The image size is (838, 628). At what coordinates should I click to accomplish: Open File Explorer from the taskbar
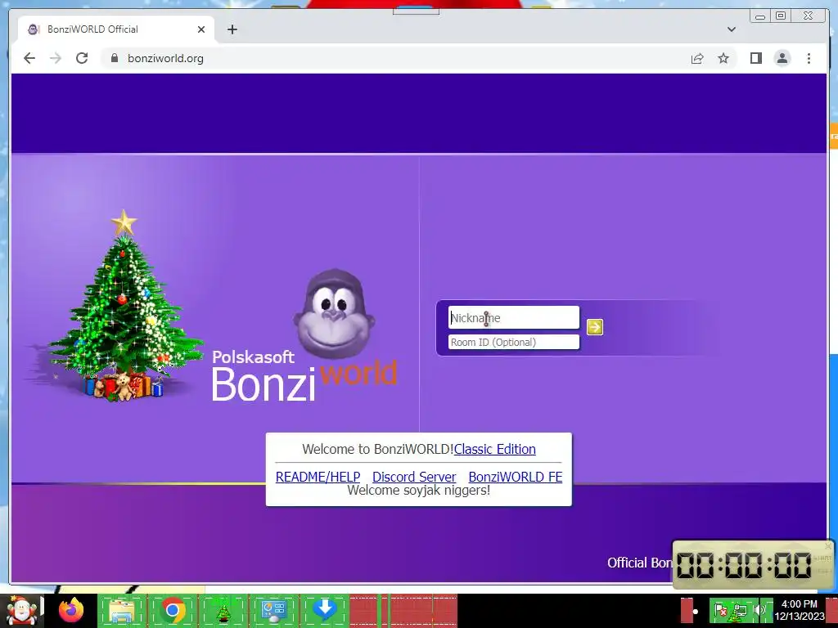[x=122, y=610]
